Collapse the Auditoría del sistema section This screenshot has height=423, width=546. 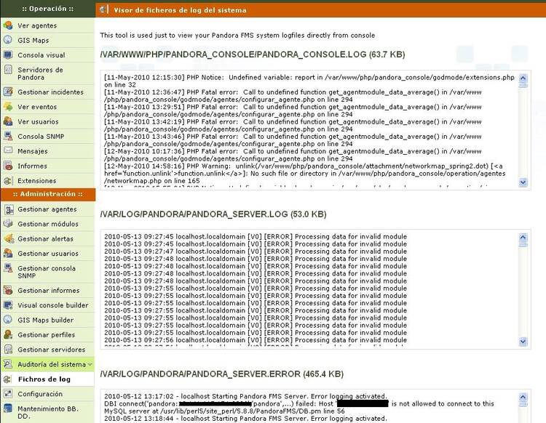tap(89, 364)
